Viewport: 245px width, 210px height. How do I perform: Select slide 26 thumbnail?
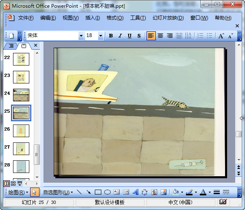click(x=21, y=131)
